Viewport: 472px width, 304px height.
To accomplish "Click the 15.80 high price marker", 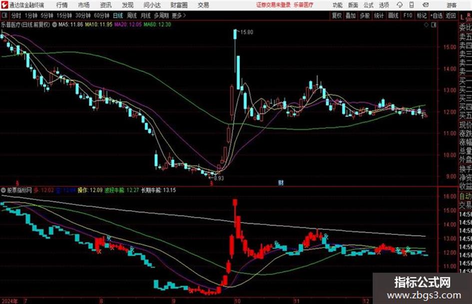I will pos(247,32).
